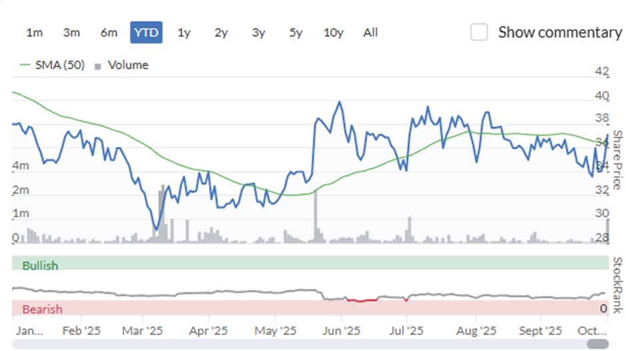Image resolution: width=626 pixels, height=351 pixels.
Task: Show All available price history
Action: (x=371, y=33)
